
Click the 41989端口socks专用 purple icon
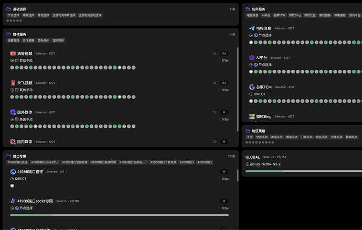(13, 201)
